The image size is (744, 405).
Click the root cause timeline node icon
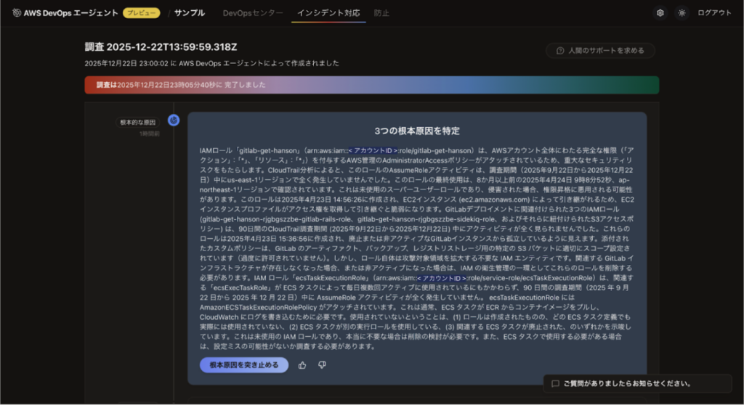pos(174,120)
